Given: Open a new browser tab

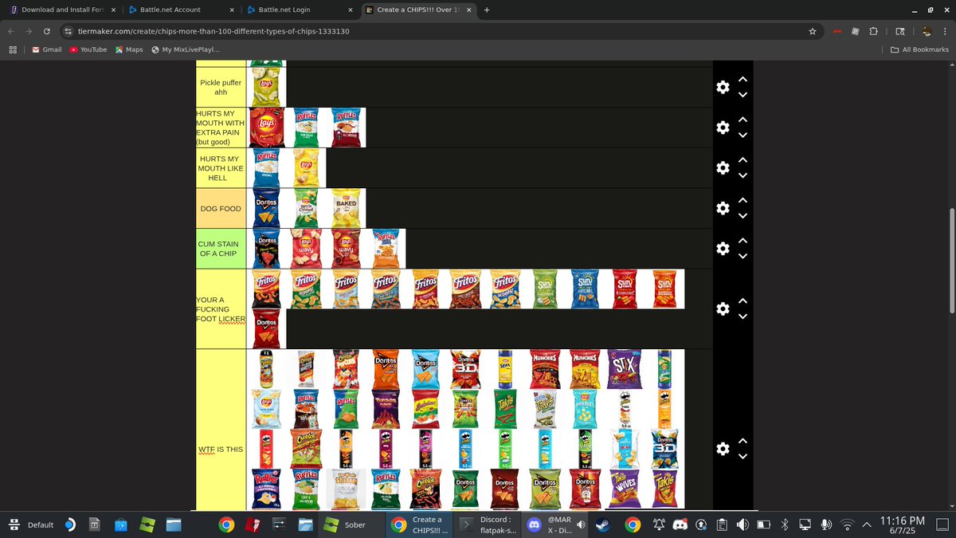Looking at the screenshot, I should tap(487, 10).
